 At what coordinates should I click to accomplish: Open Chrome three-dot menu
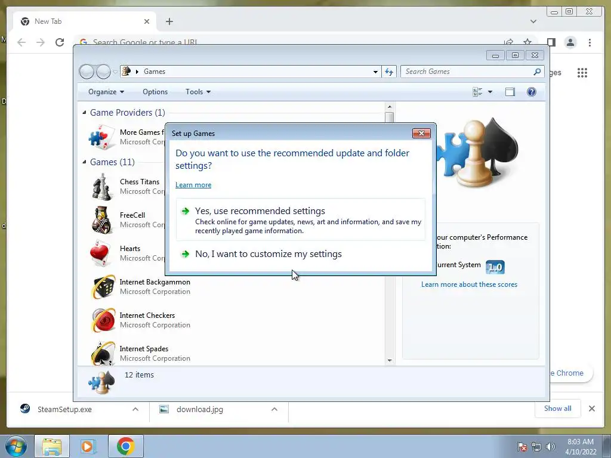[x=590, y=42]
